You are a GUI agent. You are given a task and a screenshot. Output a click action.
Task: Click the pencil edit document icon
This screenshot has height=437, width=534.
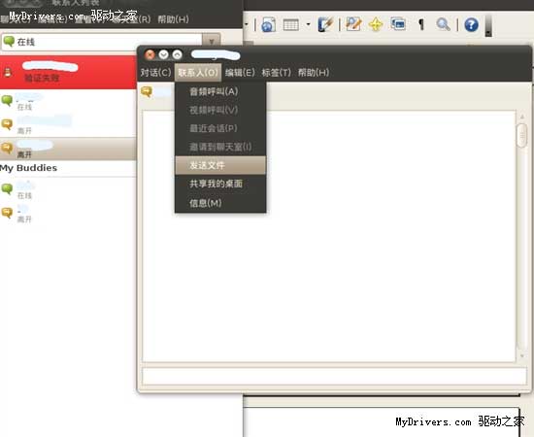(353, 24)
